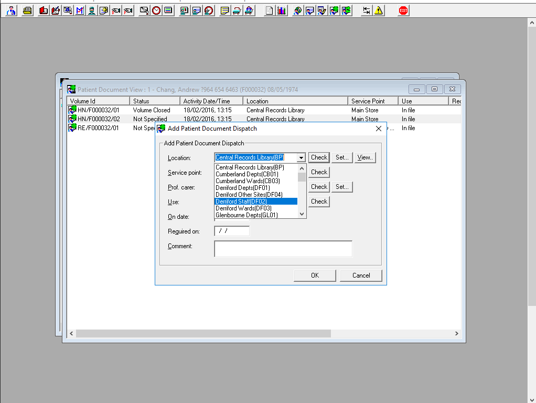Image resolution: width=536 pixels, height=403 pixels.
Task: Click horizontal scrollbar left arrow in document view
Action: 71,333
